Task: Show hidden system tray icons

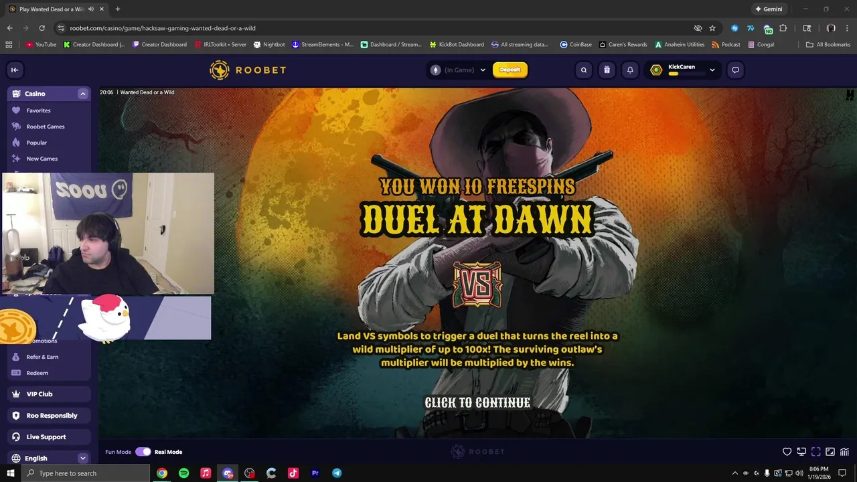Action: point(735,473)
